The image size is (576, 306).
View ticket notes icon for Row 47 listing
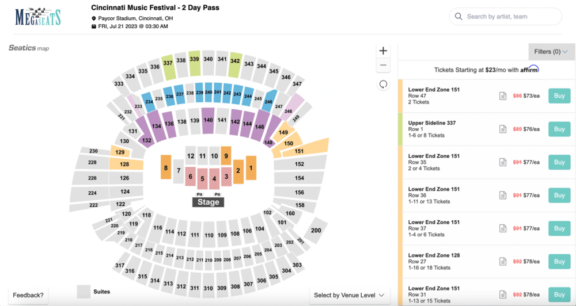(x=502, y=96)
